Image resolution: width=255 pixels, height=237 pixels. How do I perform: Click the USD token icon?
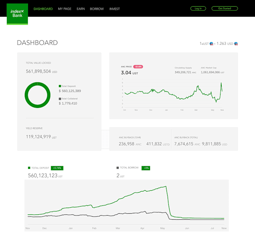pos(236,44)
